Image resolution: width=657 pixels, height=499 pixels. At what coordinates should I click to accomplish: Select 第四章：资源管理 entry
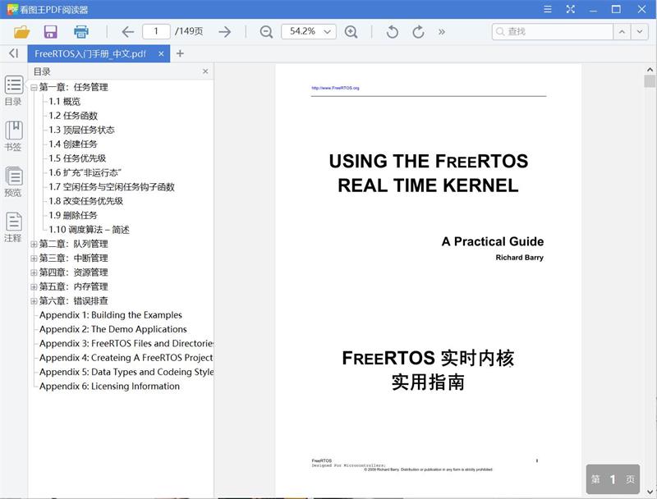(74, 272)
